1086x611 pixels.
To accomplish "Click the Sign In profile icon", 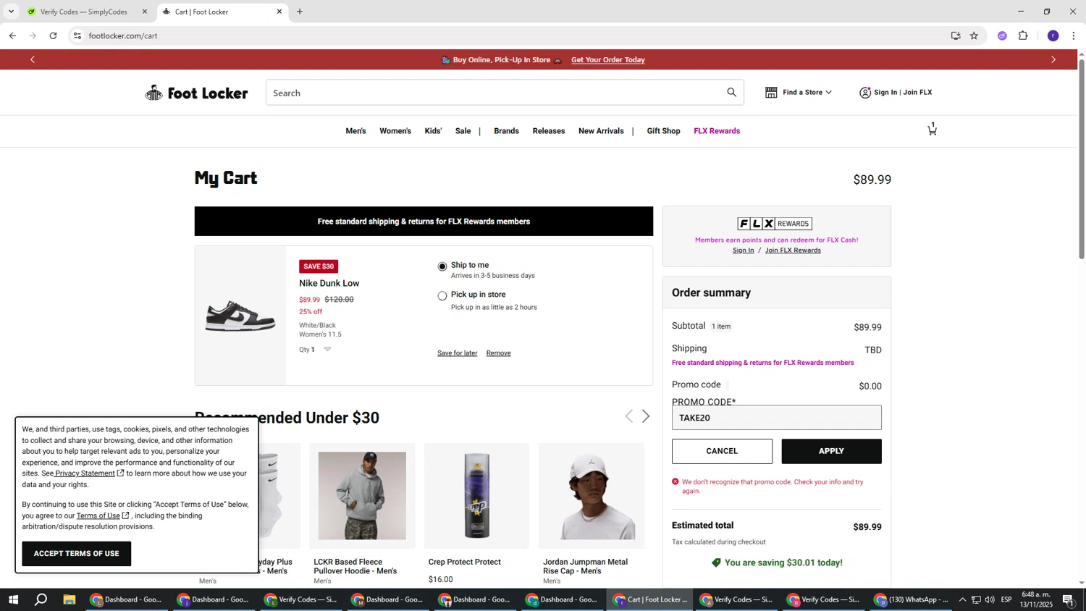I will point(864,93).
